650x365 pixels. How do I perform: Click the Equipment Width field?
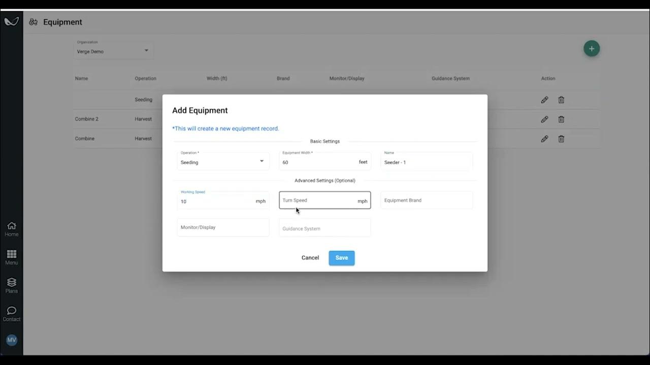325,161
